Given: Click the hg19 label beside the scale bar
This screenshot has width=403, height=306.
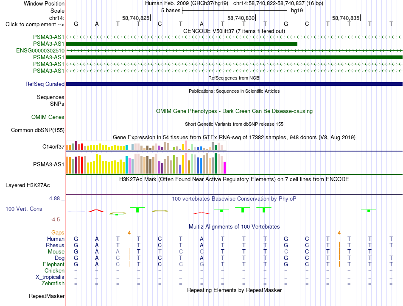Looking at the screenshot, I should (297, 11).
